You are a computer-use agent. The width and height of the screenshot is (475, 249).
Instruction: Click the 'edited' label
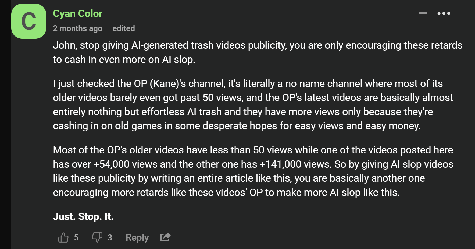[x=123, y=28]
